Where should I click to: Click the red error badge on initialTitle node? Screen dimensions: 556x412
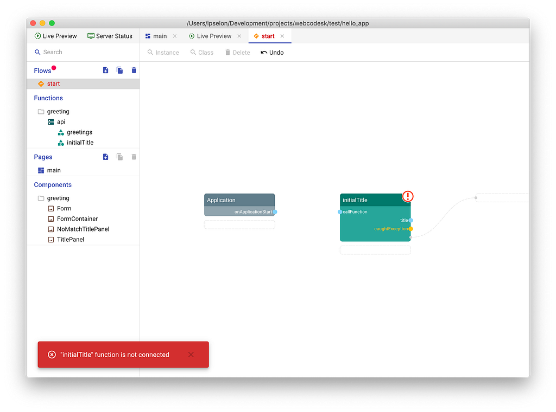[x=408, y=196]
